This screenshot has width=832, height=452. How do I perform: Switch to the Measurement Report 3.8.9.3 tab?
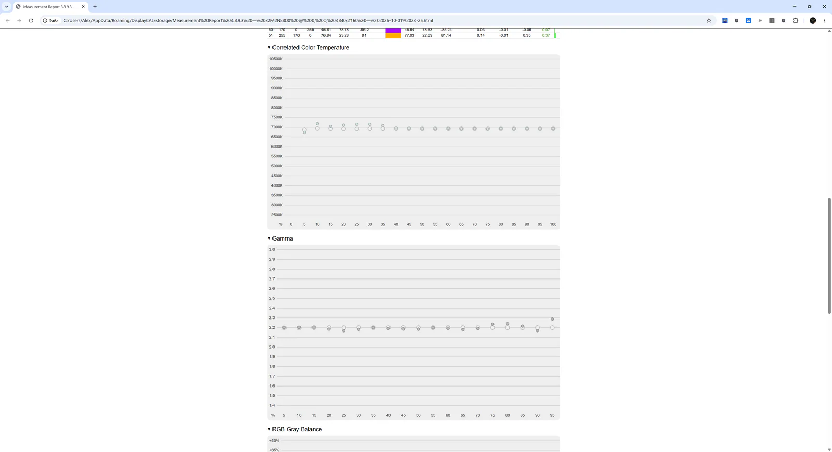click(x=50, y=7)
